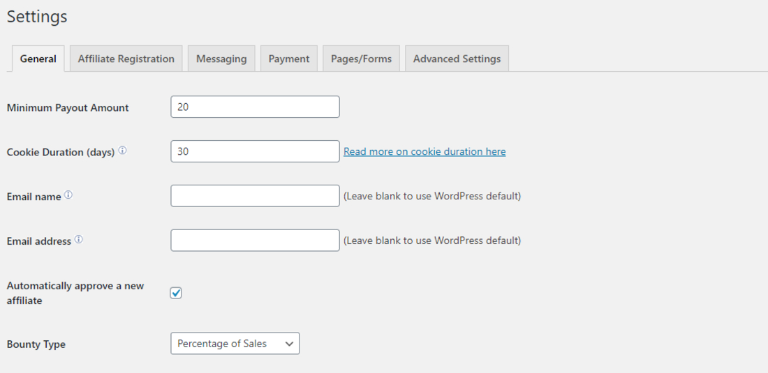Click info icon beside Cookie Duration
Screen dimensions: 768x373
pyautogui.click(x=122, y=151)
